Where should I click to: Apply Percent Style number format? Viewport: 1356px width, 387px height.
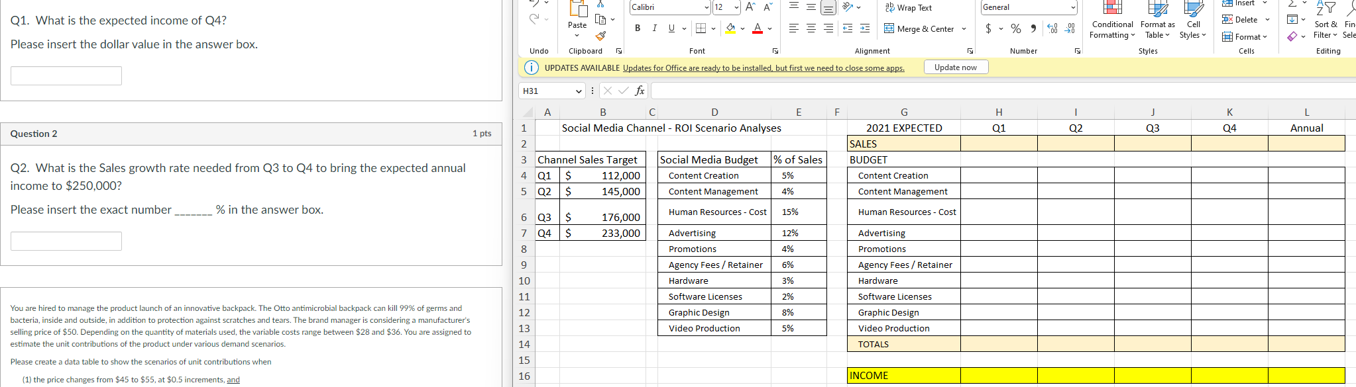[x=1015, y=28]
